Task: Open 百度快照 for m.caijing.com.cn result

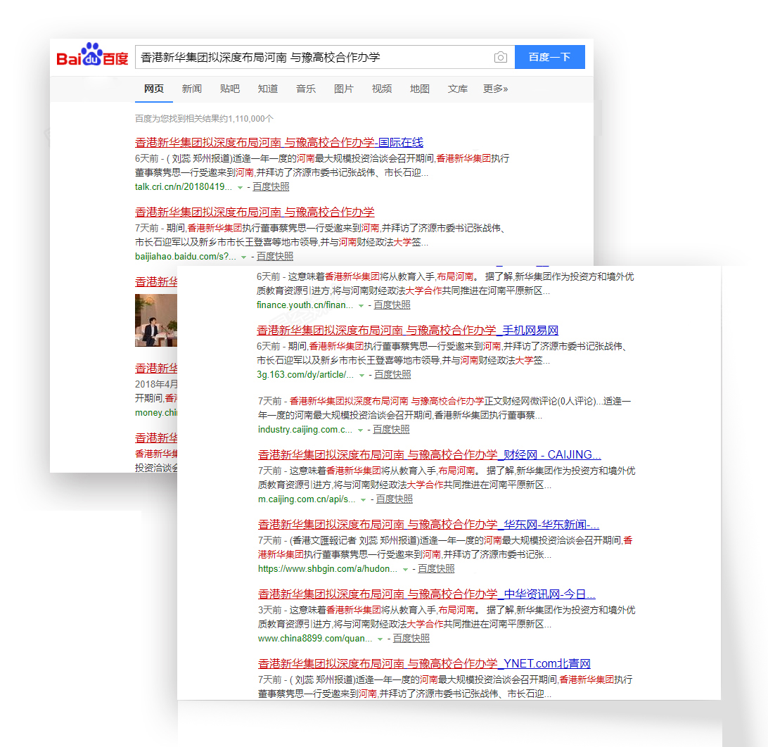Action: click(395, 499)
